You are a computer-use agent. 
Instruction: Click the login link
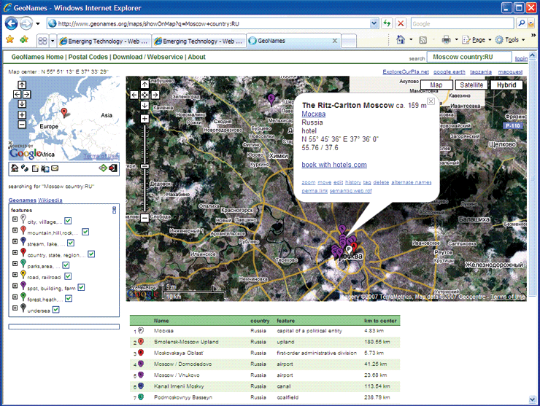521,58
